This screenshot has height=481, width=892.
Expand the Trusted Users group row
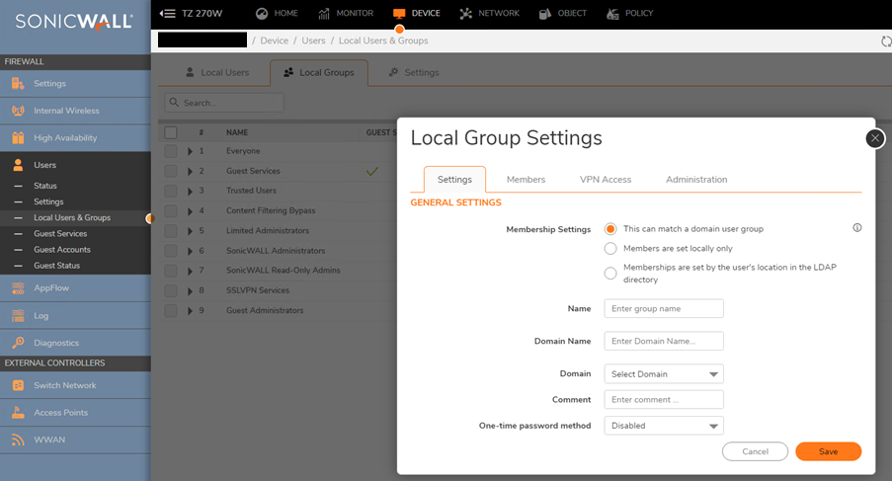coord(191,191)
